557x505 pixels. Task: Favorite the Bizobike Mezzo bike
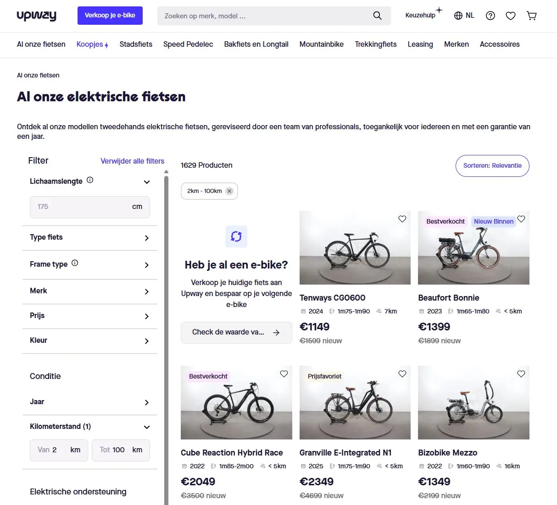(x=521, y=374)
